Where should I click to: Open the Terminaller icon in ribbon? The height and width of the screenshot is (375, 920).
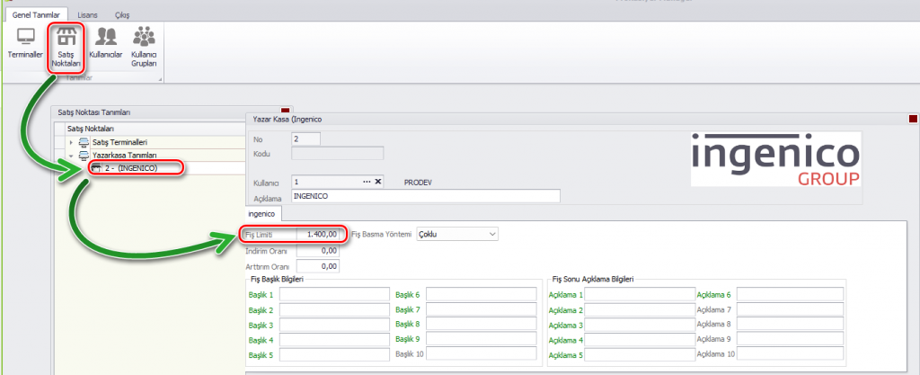pos(25,42)
